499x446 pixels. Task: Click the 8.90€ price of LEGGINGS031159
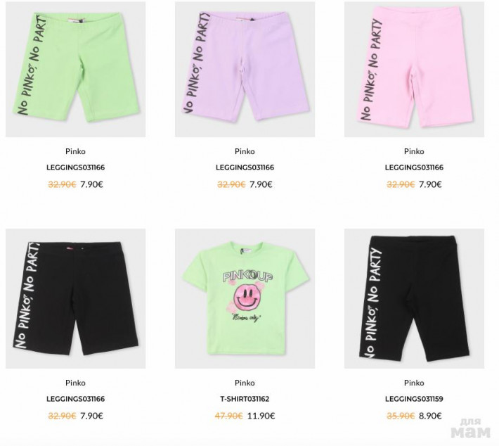click(430, 416)
